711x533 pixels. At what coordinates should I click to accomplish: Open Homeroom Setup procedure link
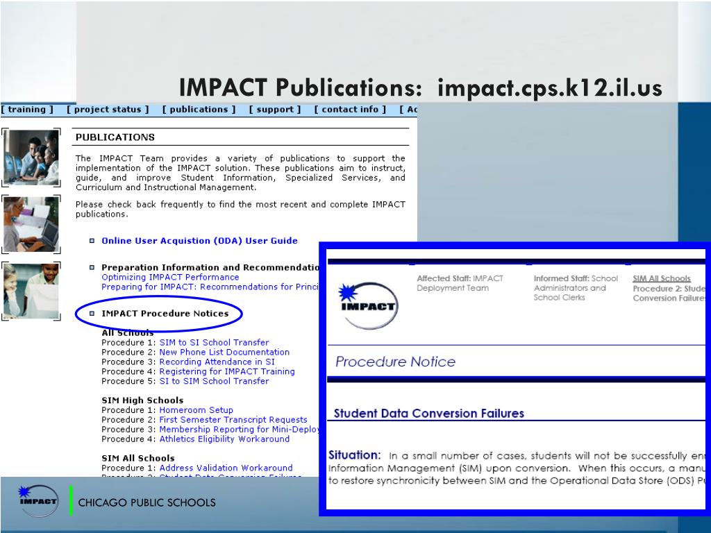pos(196,409)
